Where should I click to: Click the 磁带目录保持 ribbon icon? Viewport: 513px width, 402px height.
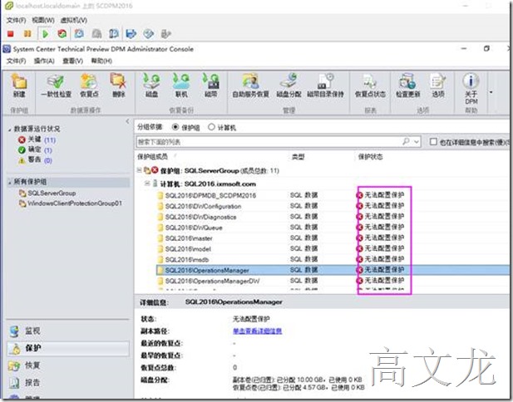pyautogui.click(x=325, y=86)
